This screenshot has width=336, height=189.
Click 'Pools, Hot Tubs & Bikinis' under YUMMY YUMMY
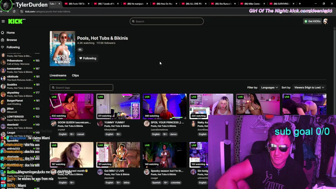tap(117, 126)
